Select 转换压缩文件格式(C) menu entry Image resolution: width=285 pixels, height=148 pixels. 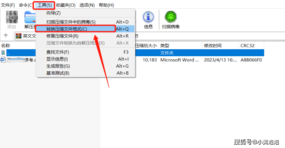[67, 29]
